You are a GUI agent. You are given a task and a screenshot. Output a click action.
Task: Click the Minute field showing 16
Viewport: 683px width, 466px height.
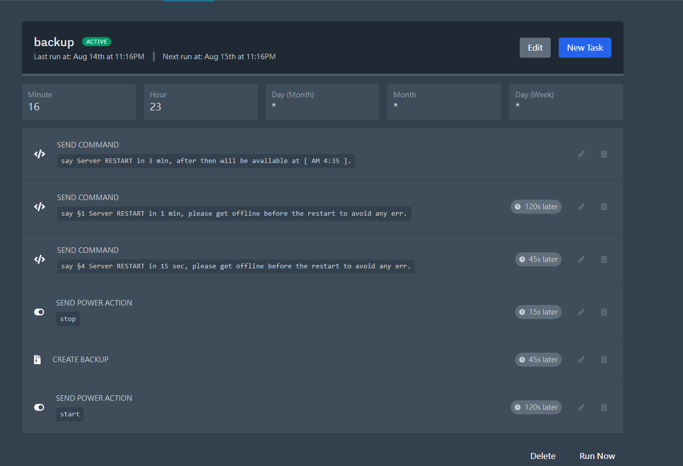[79, 102]
